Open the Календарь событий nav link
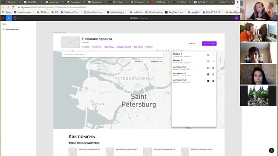278x156 pixels. tap(123, 47)
